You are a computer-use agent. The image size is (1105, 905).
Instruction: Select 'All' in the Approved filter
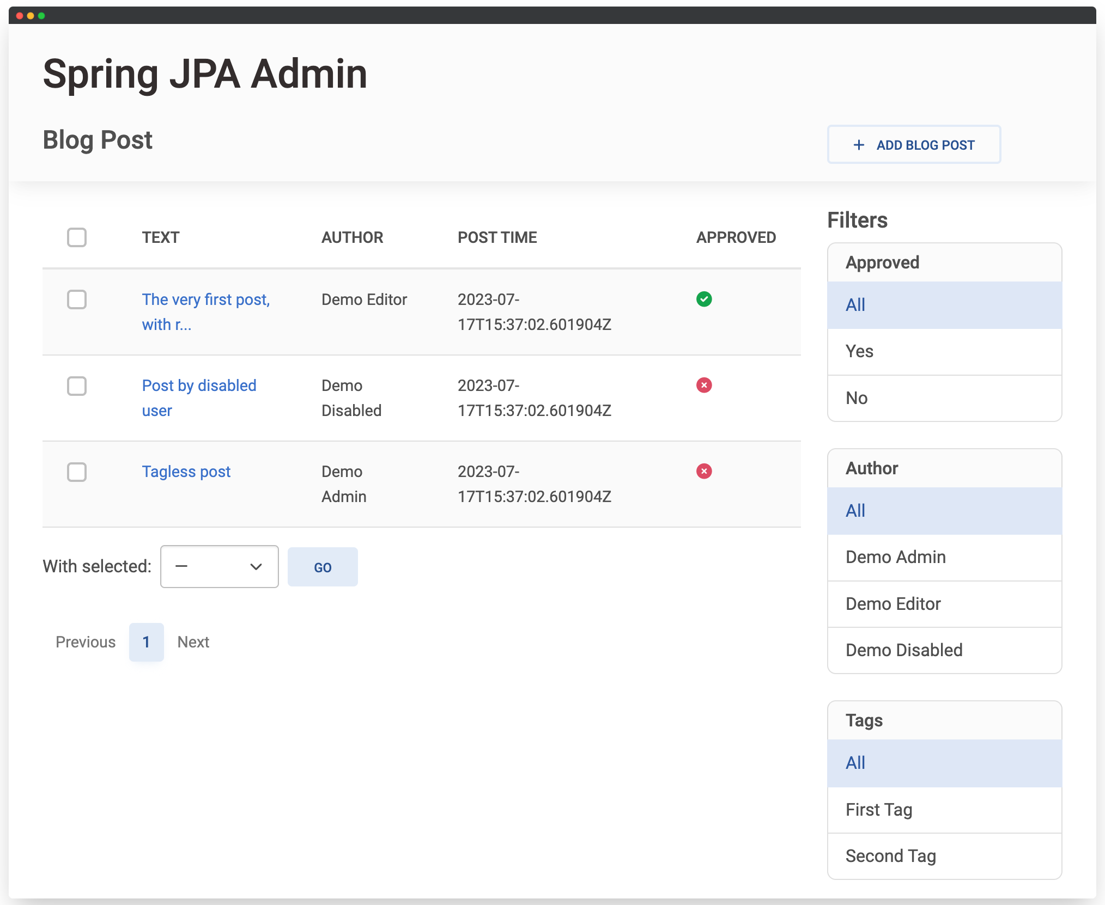[x=945, y=305]
